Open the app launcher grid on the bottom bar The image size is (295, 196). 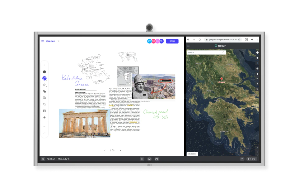[x=143, y=159]
